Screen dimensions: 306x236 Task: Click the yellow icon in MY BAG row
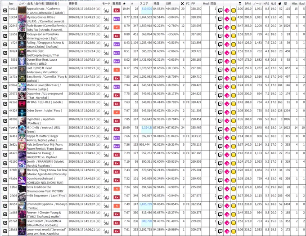pyautogui.click(x=234, y=104)
